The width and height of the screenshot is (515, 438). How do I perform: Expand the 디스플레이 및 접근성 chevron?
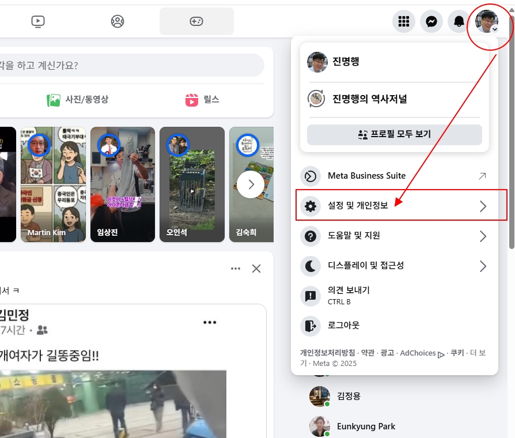coord(483,266)
